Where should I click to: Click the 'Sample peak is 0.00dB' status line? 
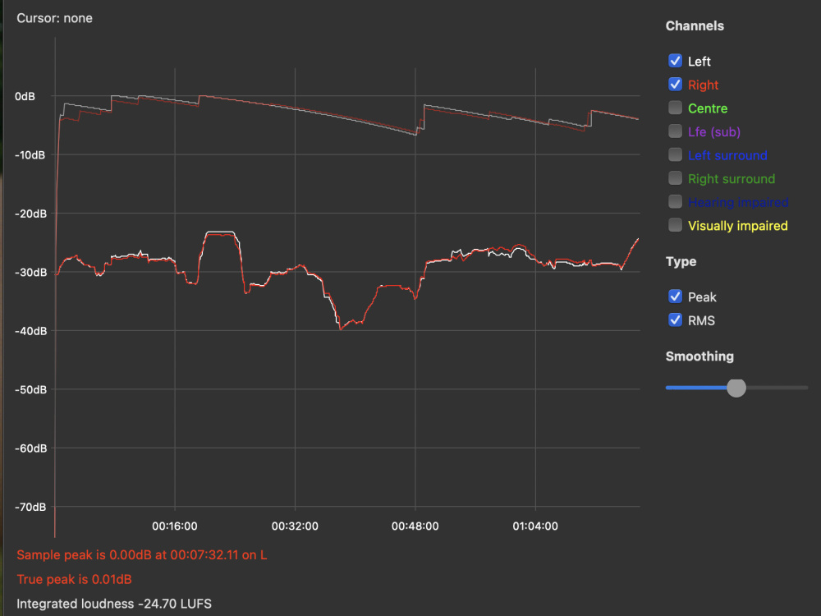[x=142, y=555]
